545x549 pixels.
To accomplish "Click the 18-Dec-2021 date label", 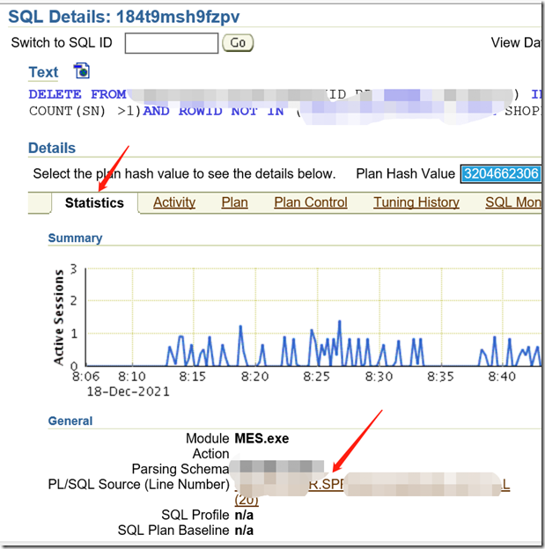I will click(x=128, y=392).
